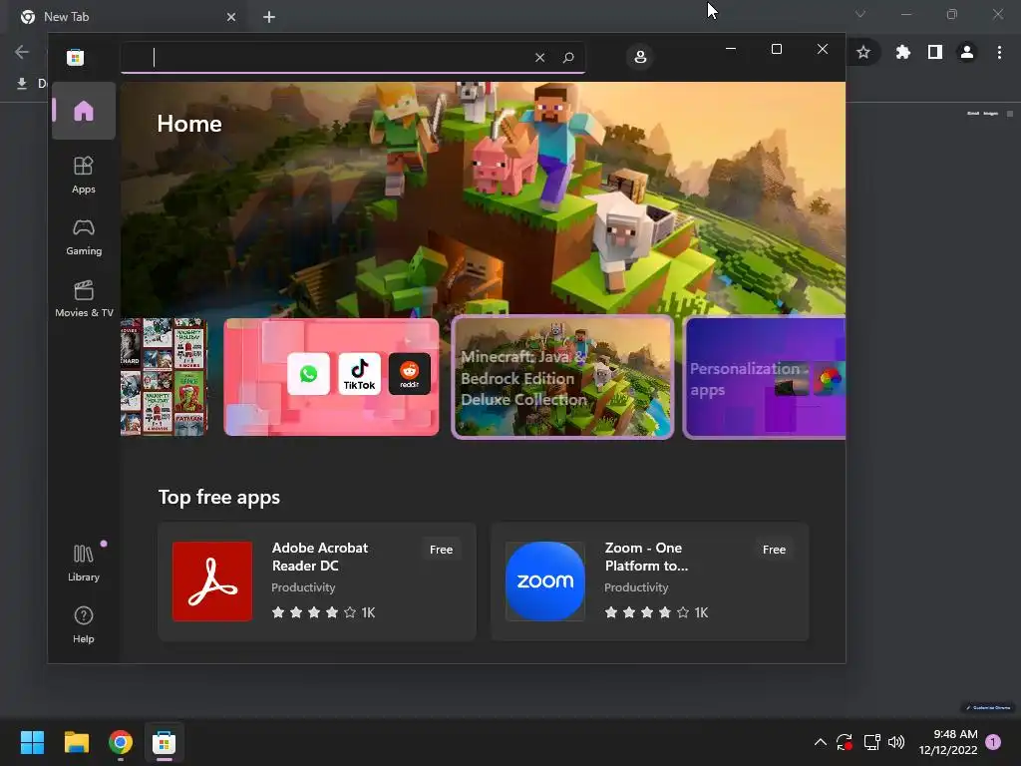Click the magnifier search icon in Store
Image resolution: width=1021 pixels, height=766 pixels.
pos(567,57)
